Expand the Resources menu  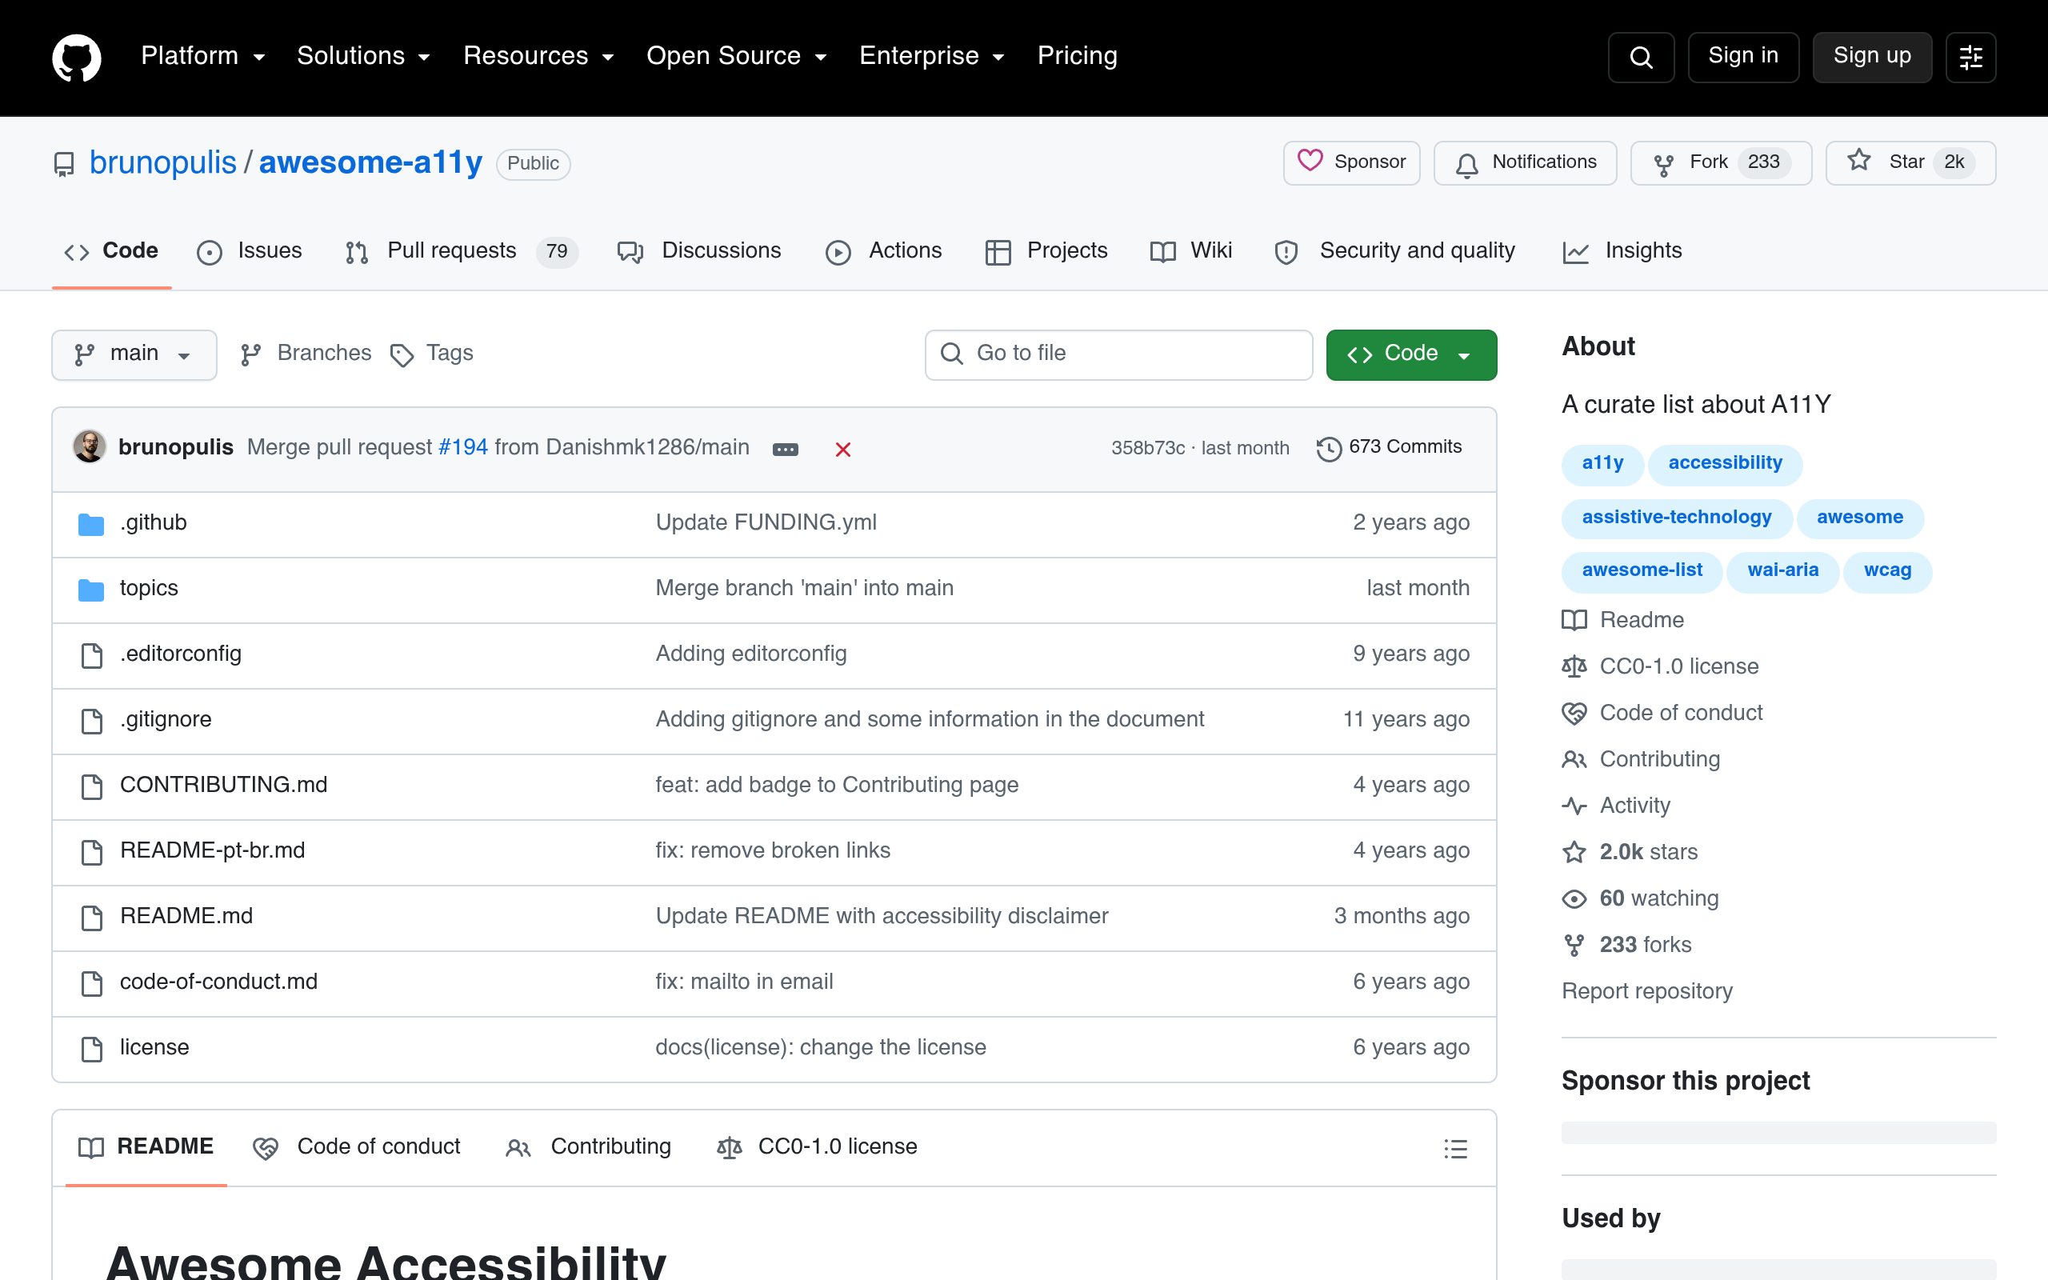click(x=538, y=56)
